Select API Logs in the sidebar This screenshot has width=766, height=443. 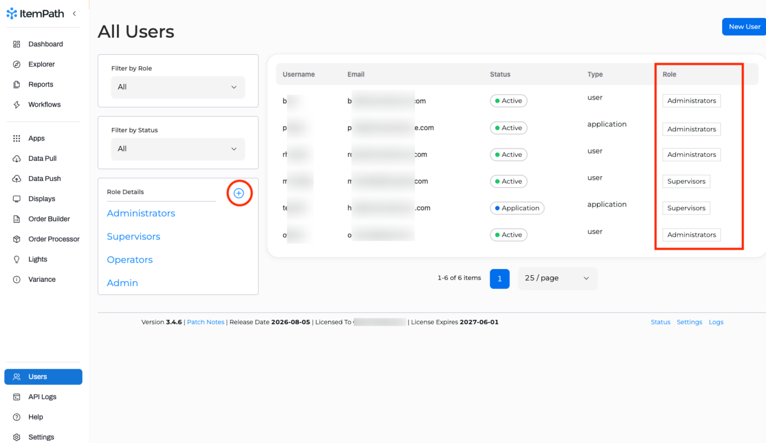[43, 397]
